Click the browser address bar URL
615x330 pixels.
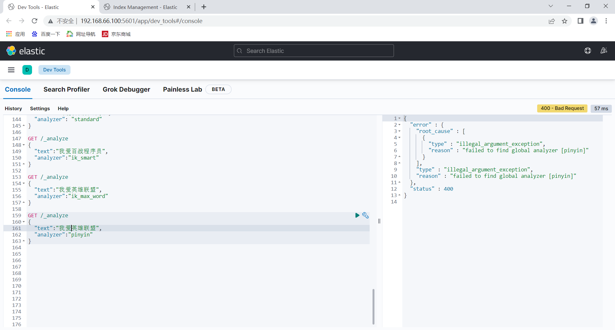pos(141,21)
